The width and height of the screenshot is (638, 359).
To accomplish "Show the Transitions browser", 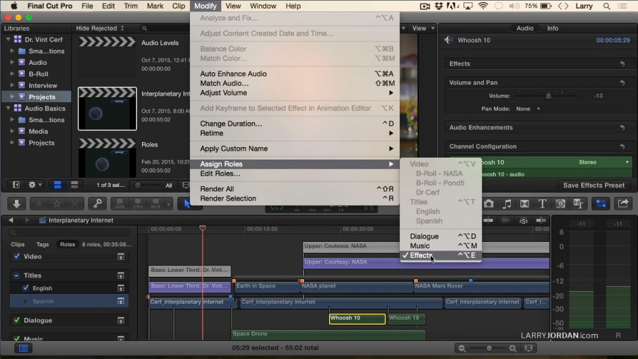I will pos(525,204).
